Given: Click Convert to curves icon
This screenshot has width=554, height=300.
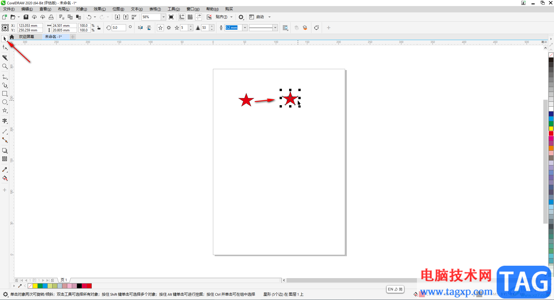Looking at the screenshot, I should pyautogui.click(x=317, y=28).
